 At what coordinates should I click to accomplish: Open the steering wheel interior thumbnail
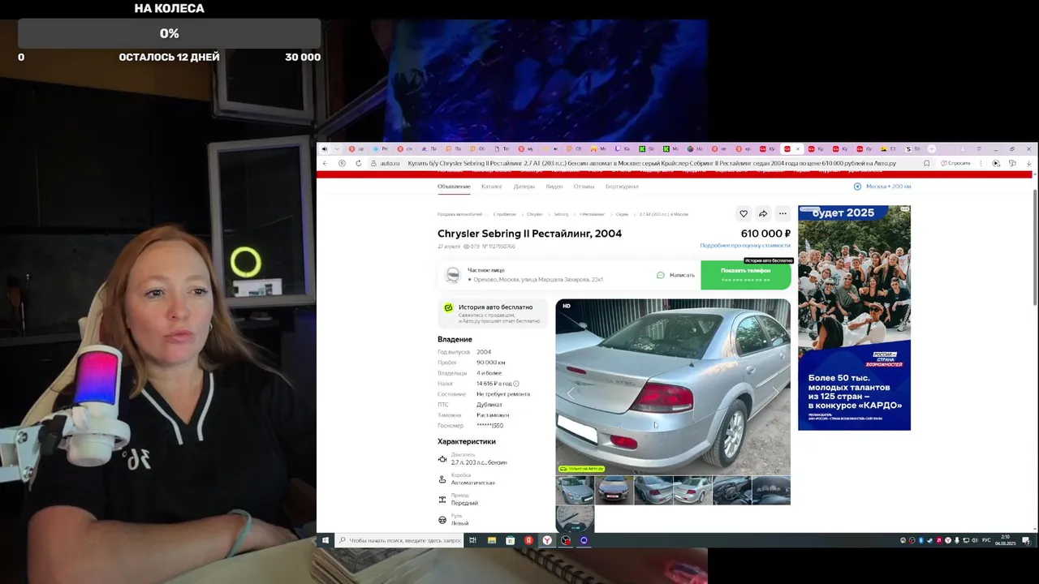point(732,490)
